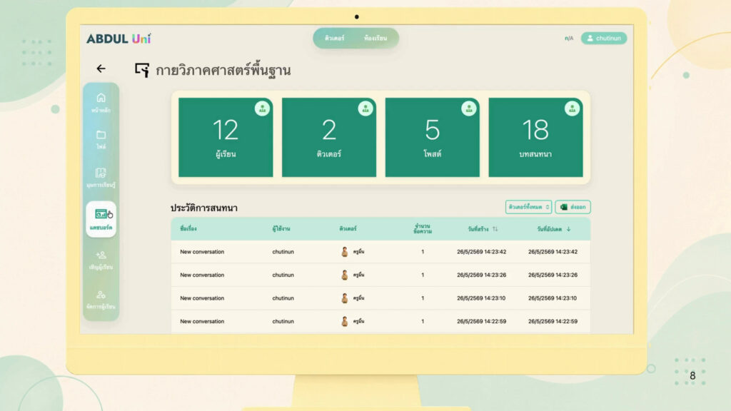Viewport: 731px width, 411px height.
Task: Click the ประวัติการสนทนา section heading
Action: pos(203,208)
